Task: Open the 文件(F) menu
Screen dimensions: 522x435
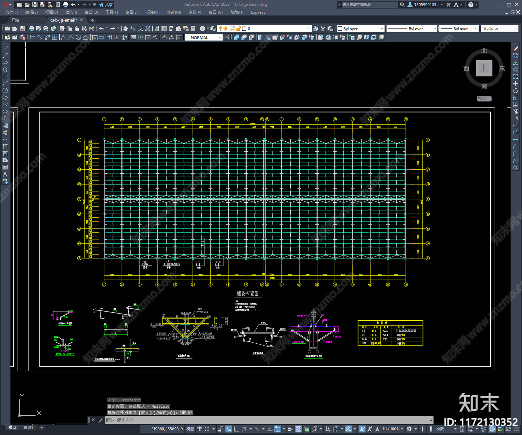Action: click(12, 12)
